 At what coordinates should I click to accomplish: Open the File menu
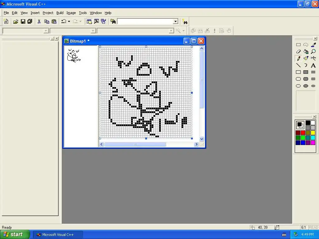(x=6, y=13)
